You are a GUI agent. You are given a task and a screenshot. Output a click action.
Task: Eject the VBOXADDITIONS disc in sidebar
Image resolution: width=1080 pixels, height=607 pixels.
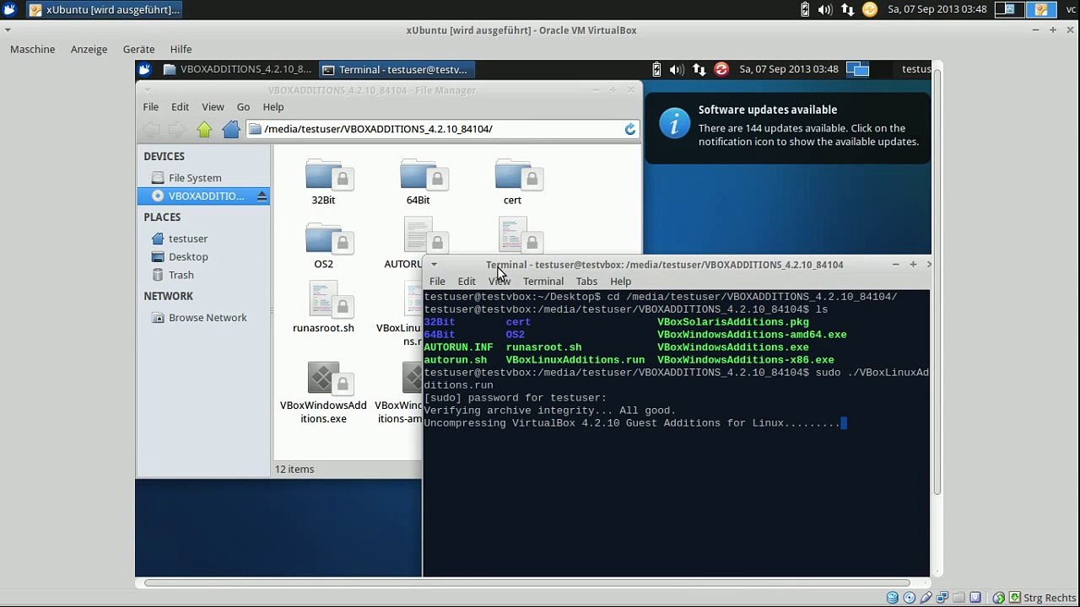point(262,196)
